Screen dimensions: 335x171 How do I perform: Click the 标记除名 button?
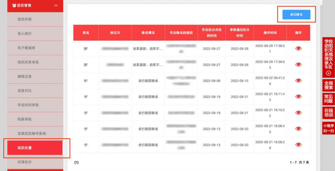296,15
